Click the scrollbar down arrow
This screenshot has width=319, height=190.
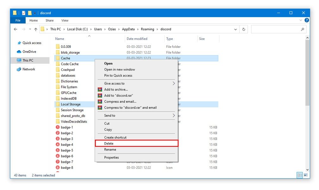(307, 170)
